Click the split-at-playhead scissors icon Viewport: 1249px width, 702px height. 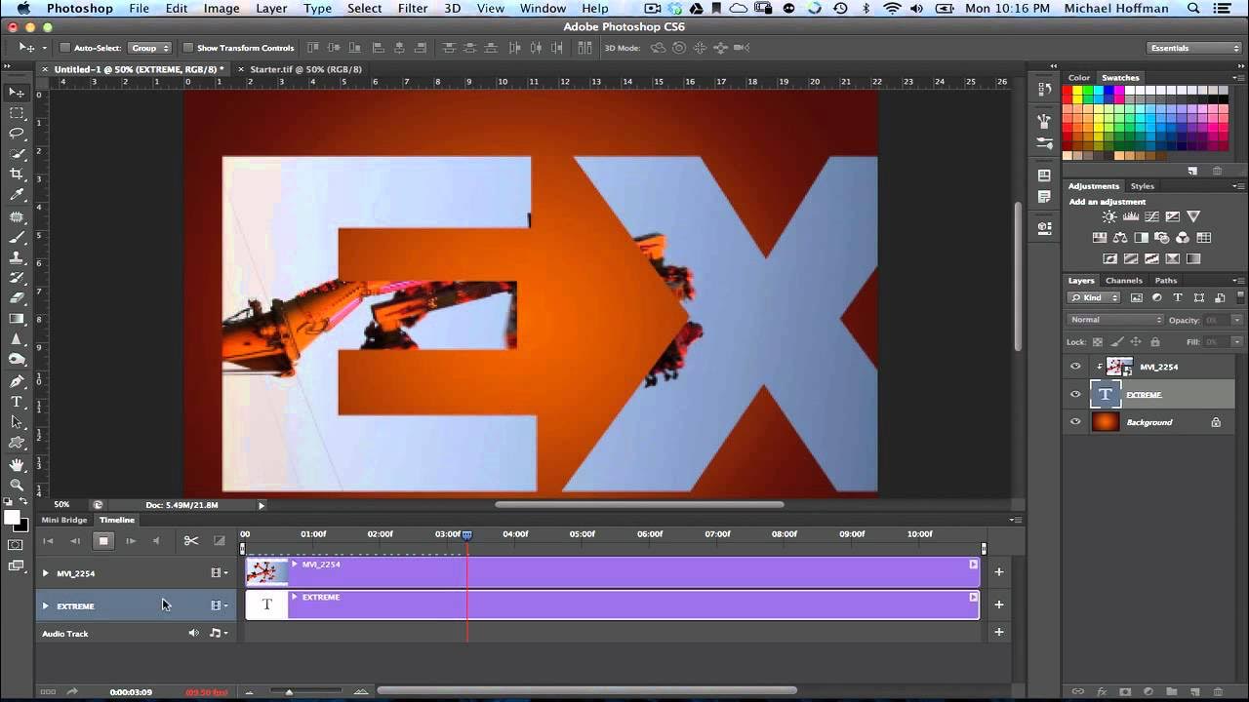coord(191,540)
